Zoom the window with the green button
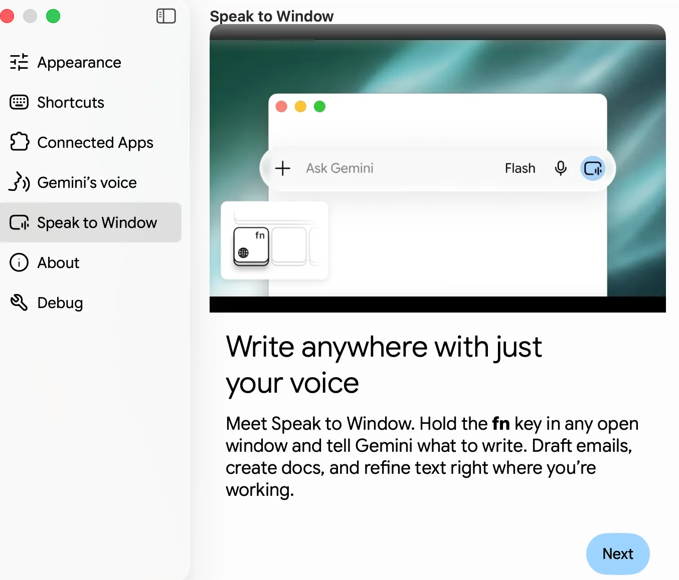 click(53, 16)
